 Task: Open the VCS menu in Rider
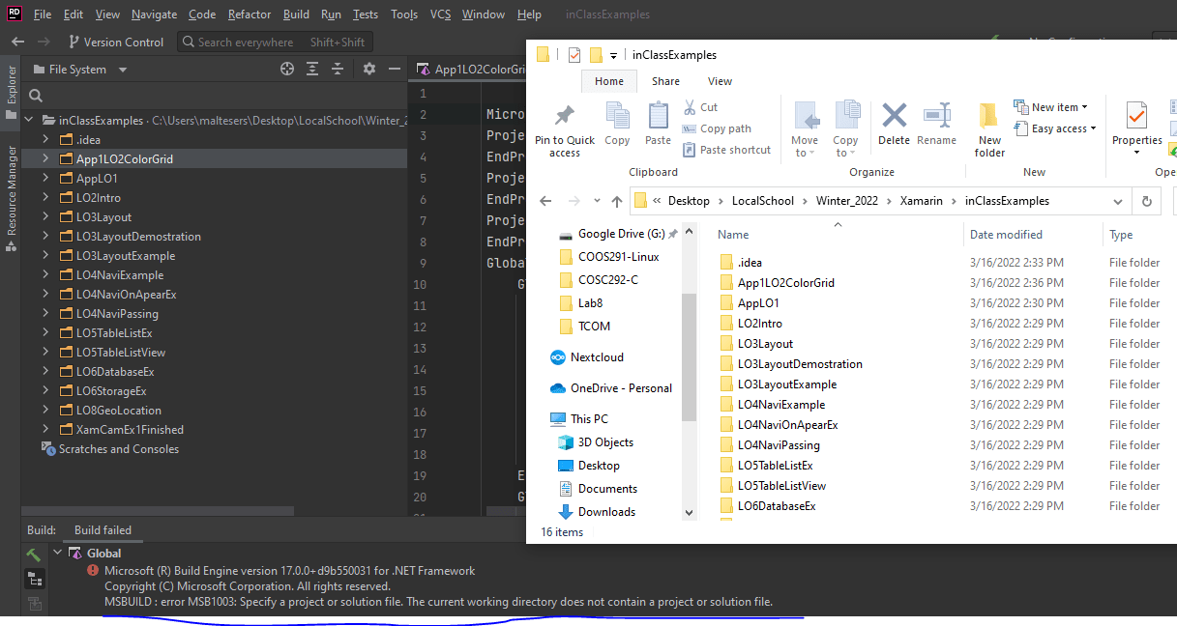440,14
